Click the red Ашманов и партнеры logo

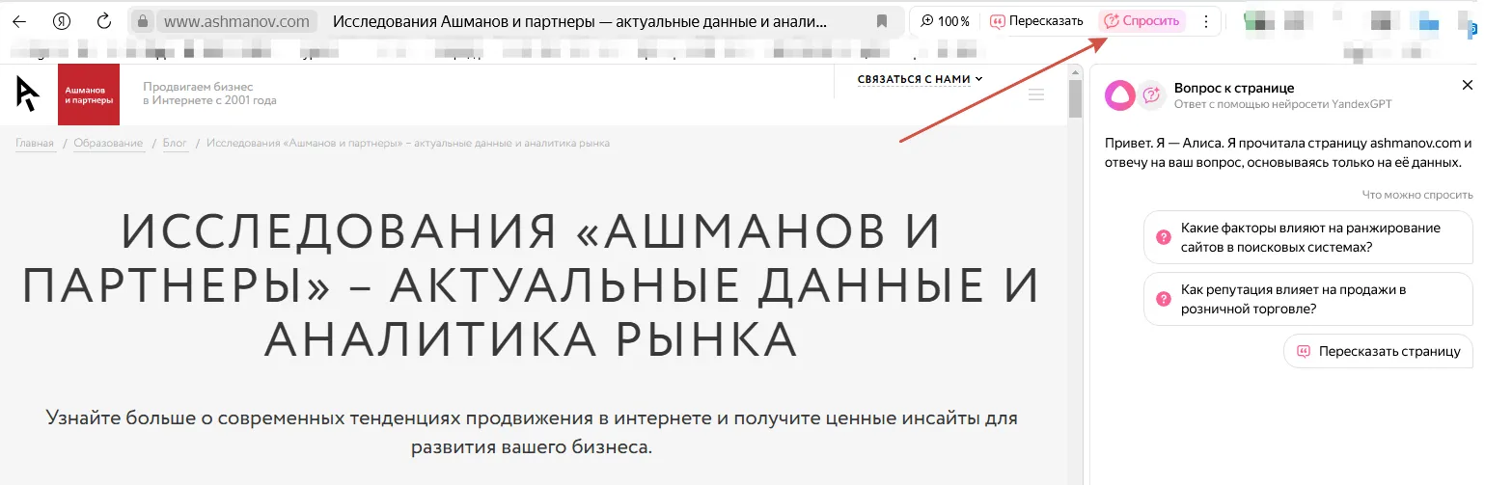89,94
